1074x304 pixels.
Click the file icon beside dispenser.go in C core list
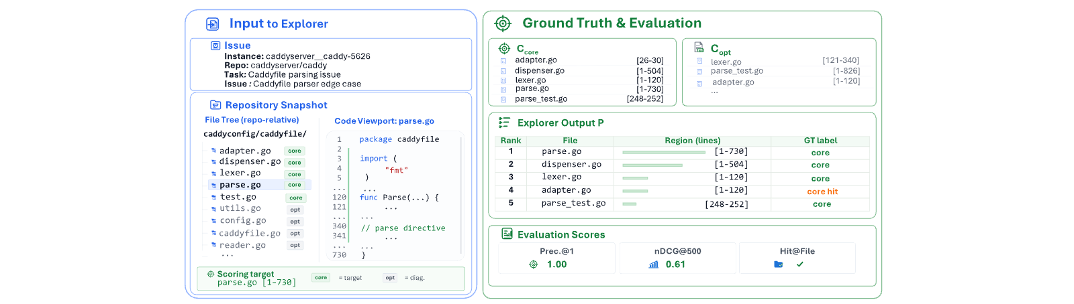503,71
